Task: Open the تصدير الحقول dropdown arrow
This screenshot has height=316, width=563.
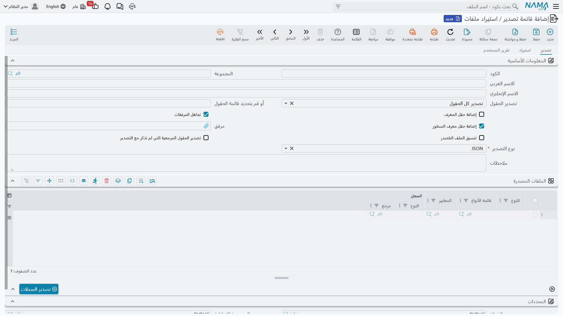Action: click(286, 103)
